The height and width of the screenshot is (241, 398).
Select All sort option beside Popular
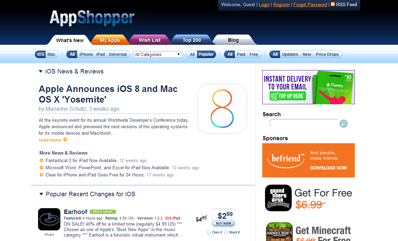point(192,54)
